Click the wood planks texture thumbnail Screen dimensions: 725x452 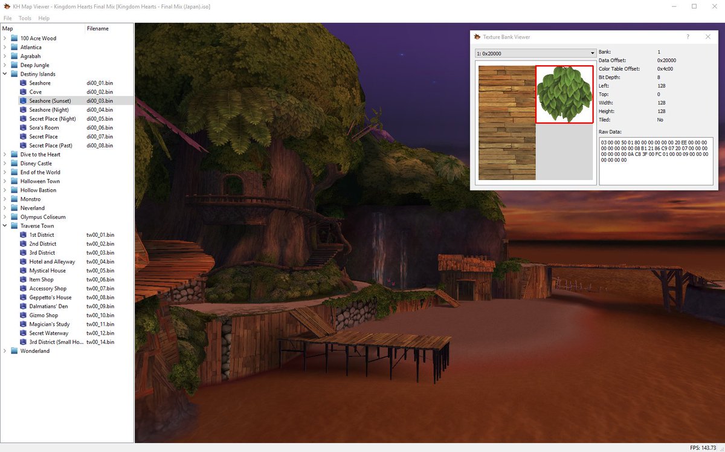[x=507, y=123]
